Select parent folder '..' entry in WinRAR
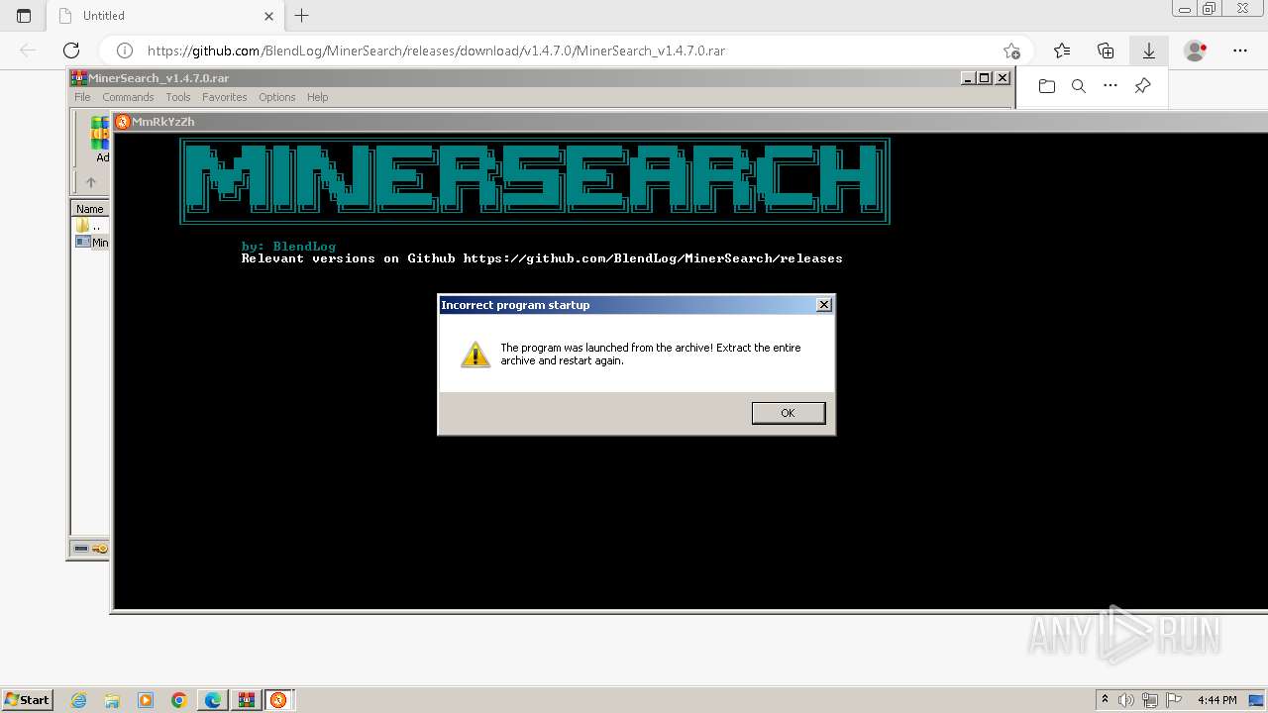The width and height of the screenshot is (1268, 713). coord(90,226)
